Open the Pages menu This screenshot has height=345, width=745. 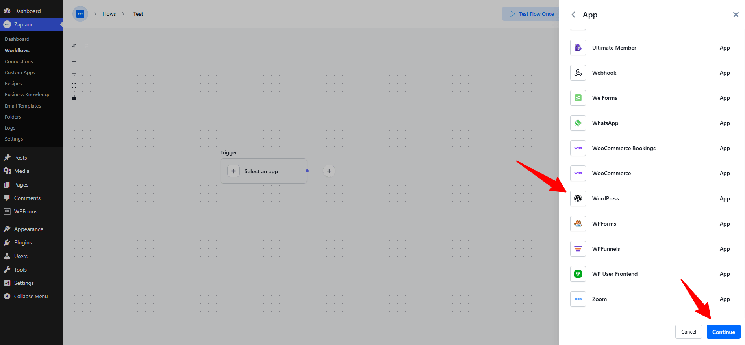(x=32, y=185)
